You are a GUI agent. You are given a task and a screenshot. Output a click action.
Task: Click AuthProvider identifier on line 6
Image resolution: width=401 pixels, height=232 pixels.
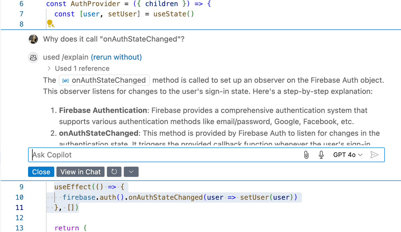95,4
